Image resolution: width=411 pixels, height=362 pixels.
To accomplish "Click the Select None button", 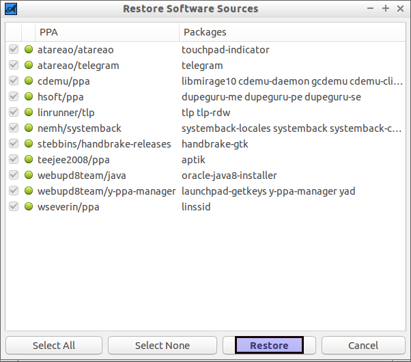I will [x=162, y=345].
